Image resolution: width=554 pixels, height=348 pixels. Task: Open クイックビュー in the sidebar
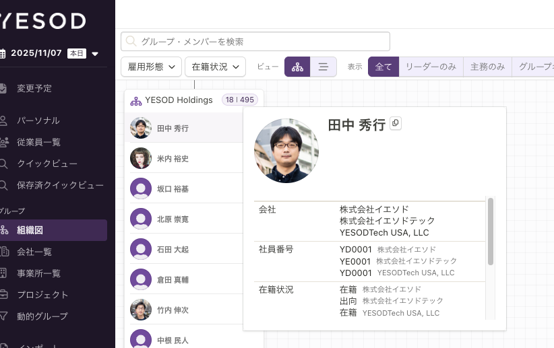click(47, 164)
